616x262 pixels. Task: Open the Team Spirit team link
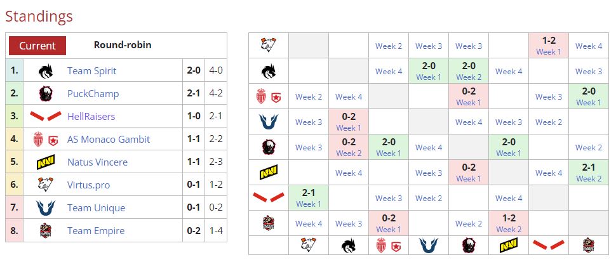pos(91,71)
